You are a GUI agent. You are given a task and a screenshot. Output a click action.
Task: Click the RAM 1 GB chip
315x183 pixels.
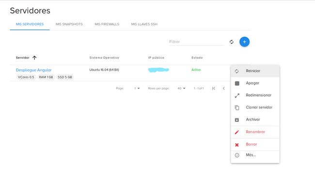coord(46,77)
